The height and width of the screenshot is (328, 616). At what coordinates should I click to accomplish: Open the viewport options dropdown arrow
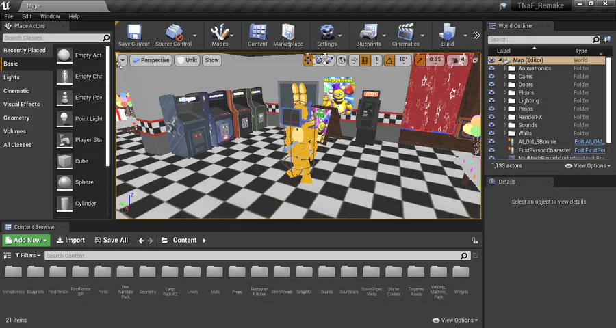click(123, 60)
